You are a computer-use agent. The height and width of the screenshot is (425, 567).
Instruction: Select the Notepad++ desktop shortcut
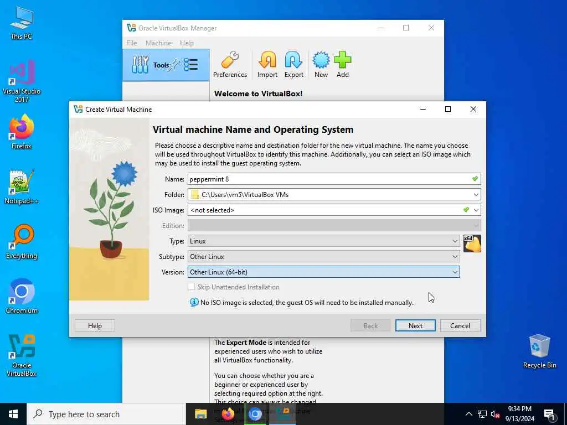tap(22, 187)
